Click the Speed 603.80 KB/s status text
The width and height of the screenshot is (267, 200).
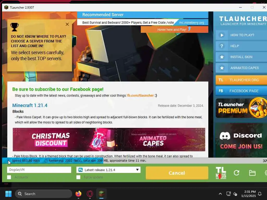pos(26,160)
